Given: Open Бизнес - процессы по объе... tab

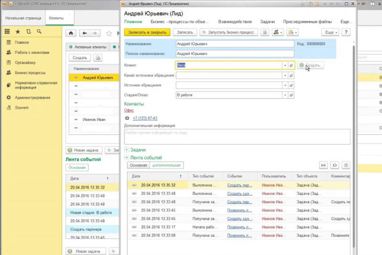Looking at the screenshot, I should (179, 22).
